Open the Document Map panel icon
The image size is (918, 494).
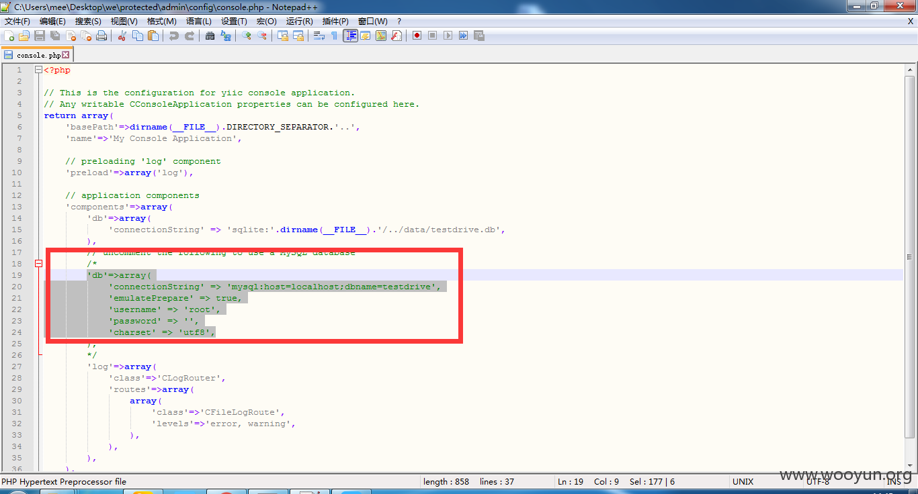coord(381,36)
